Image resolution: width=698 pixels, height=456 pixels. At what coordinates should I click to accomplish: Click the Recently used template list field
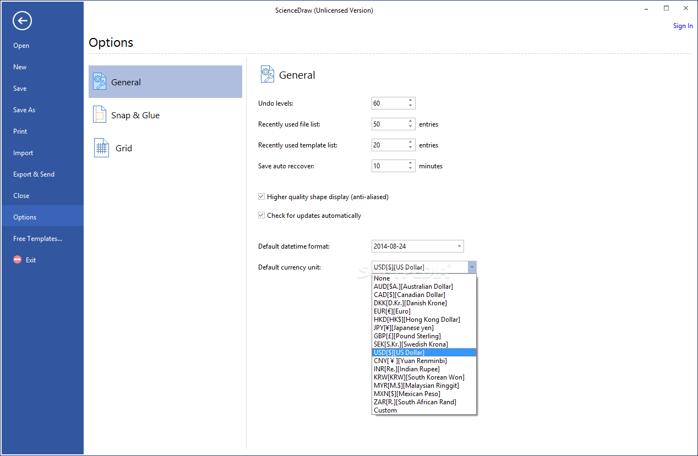click(389, 145)
